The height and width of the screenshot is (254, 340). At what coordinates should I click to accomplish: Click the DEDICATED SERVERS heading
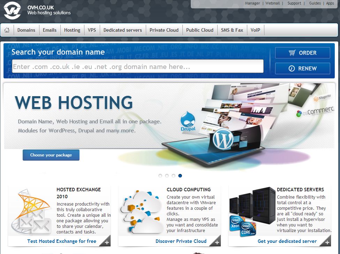pyautogui.click(x=300, y=190)
